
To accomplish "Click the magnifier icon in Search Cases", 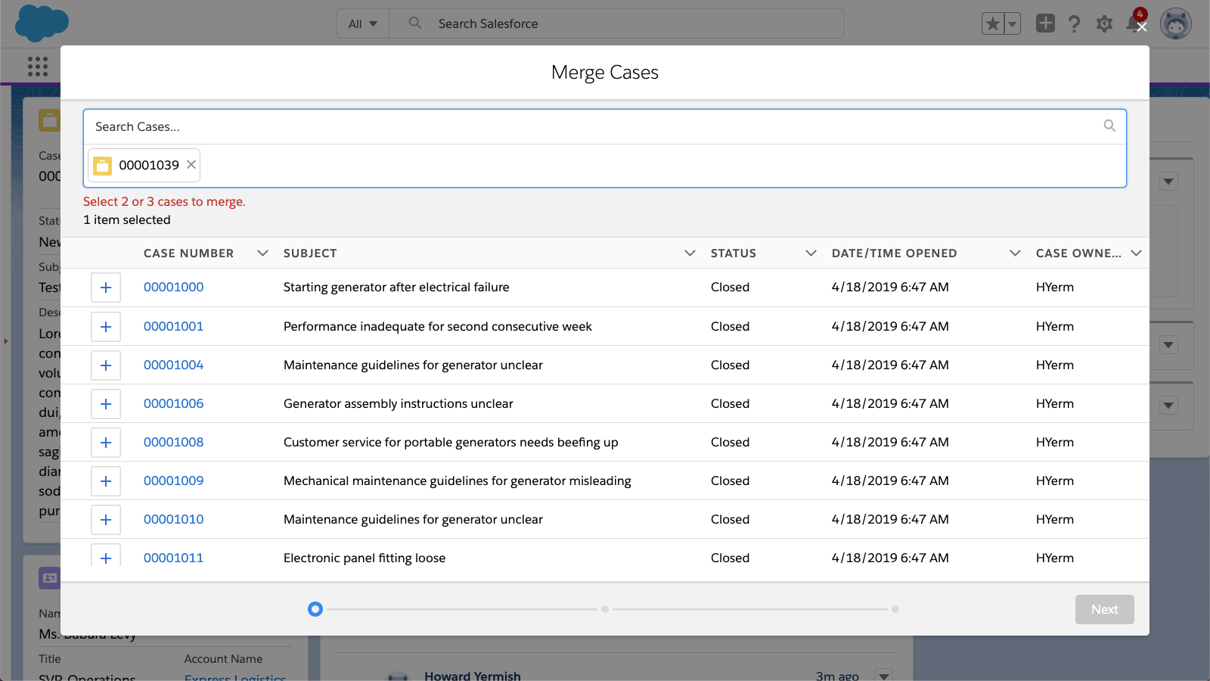I will [x=1109, y=126].
